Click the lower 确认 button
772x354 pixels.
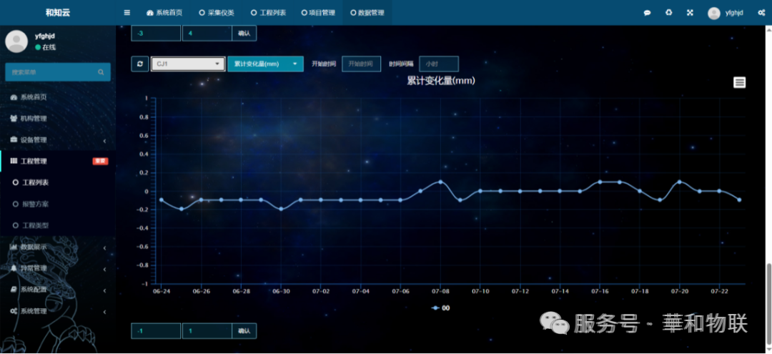(x=244, y=331)
